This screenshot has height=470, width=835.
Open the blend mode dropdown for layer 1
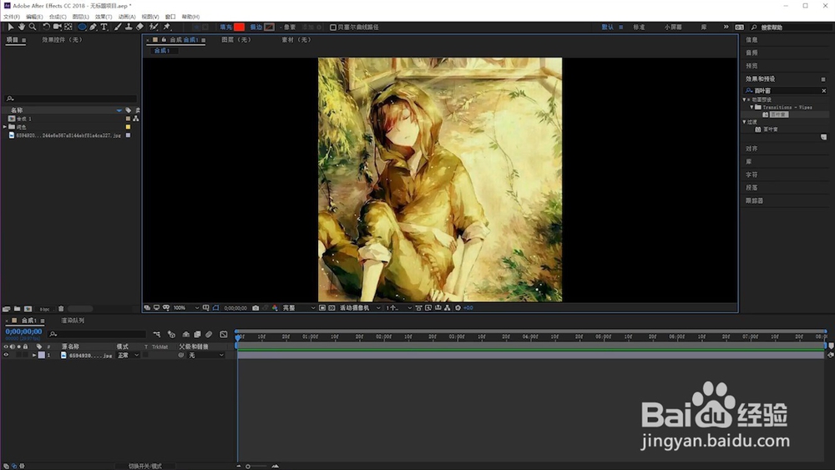(128, 355)
